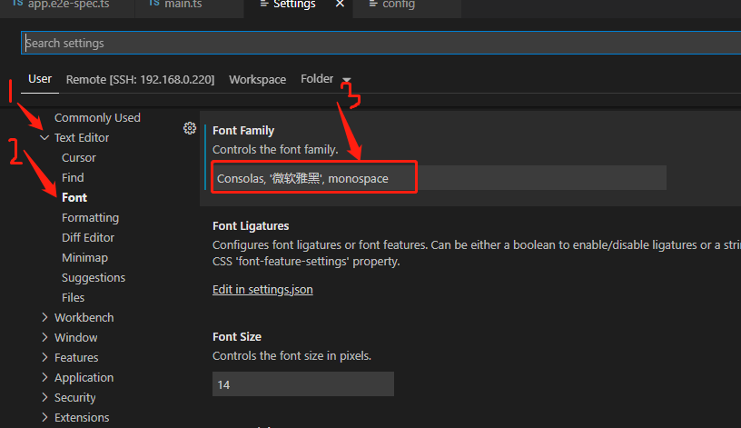The height and width of the screenshot is (428, 741).
Task: Select Cursor under Text Editor
Action: (x=79, y=157)
